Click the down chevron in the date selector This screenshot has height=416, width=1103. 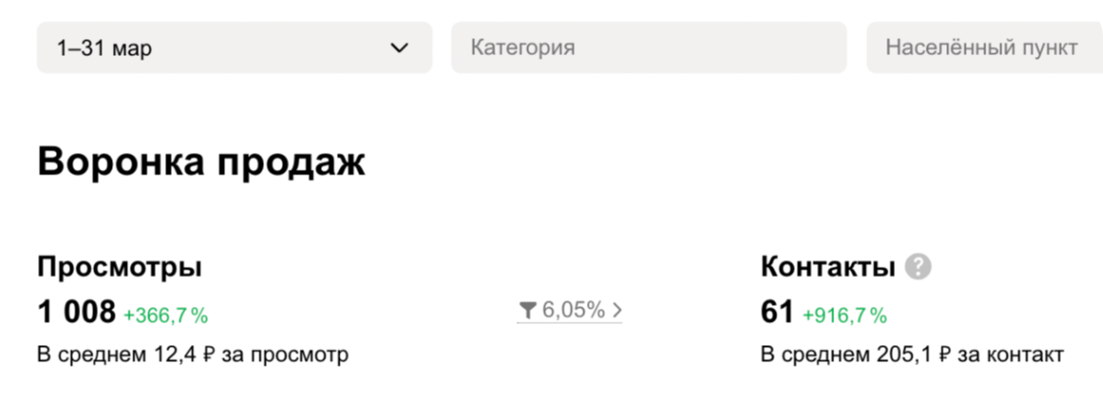tap(399, 49)
